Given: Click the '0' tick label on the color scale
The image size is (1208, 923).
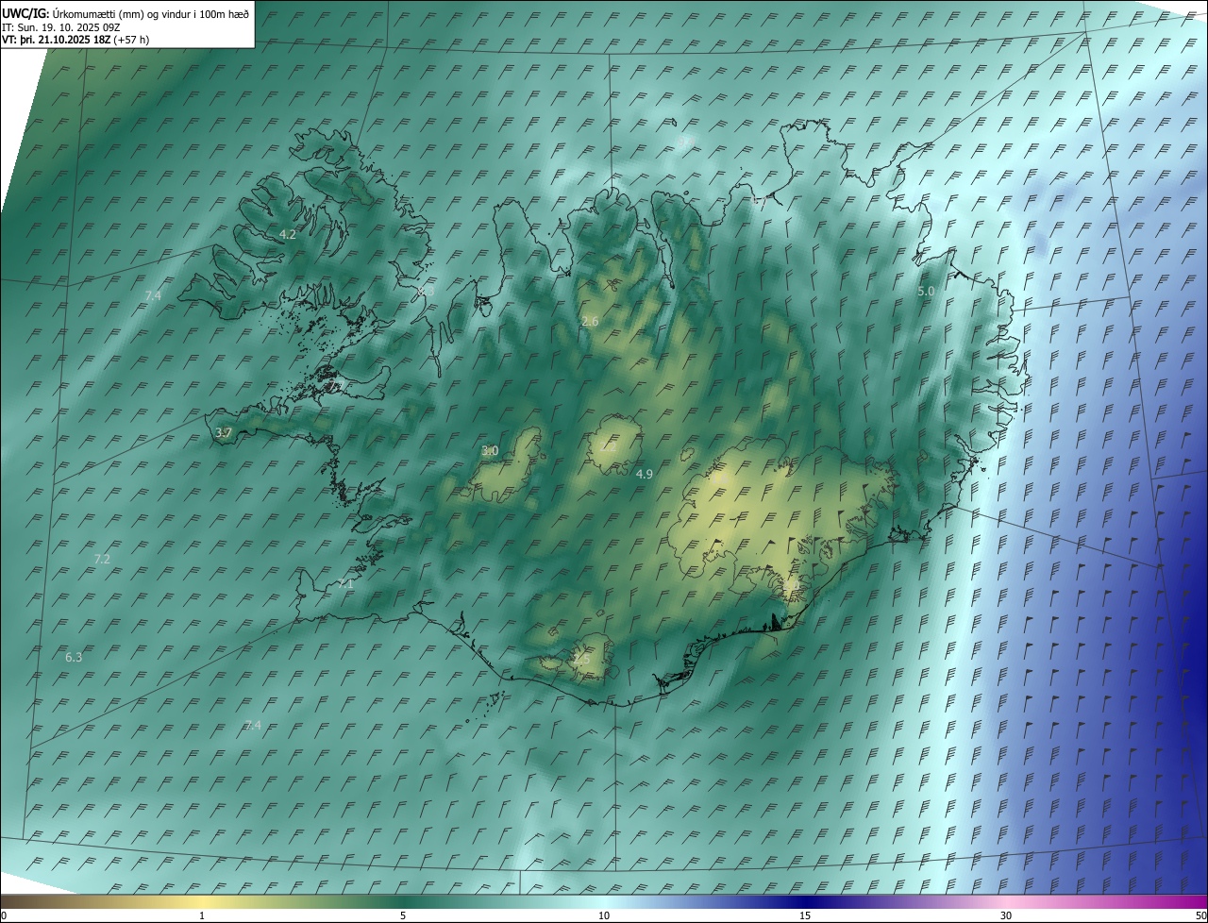Looking at the screenshot, I should click(4, 915).
